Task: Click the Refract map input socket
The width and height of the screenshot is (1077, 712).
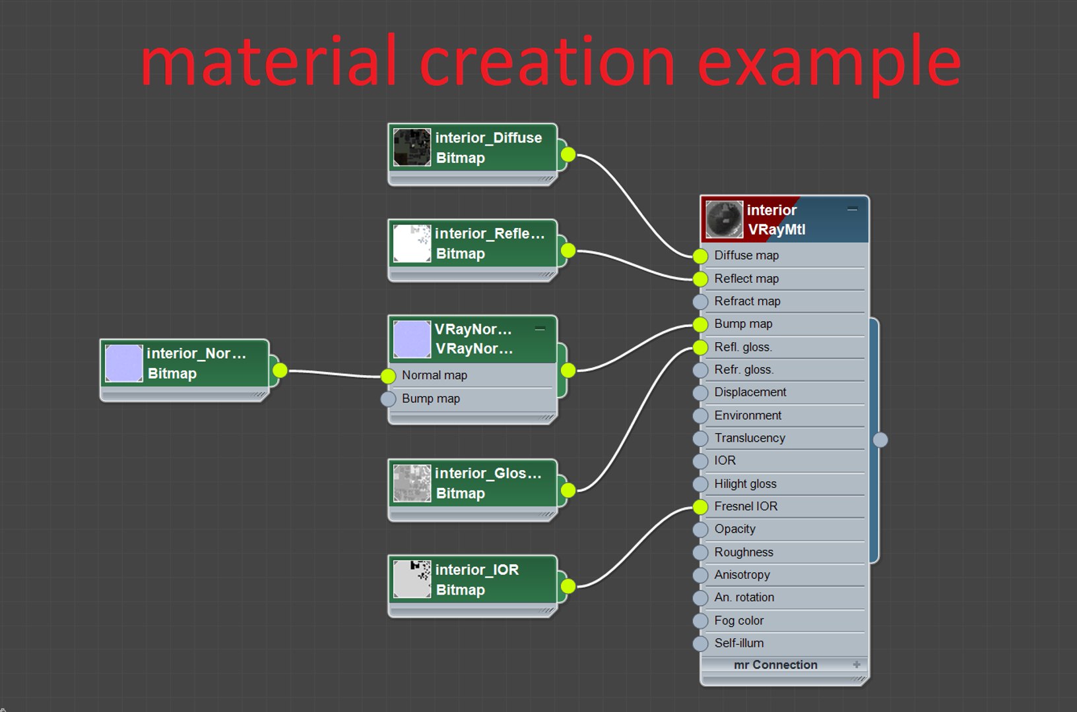Action: (700, 302)
